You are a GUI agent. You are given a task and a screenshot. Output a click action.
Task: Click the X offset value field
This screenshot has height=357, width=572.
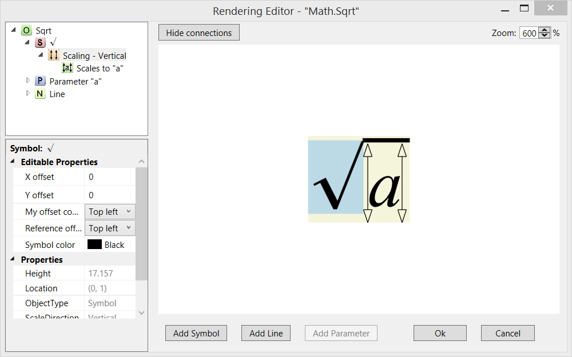pyautogui.click(x=110, y=177)
